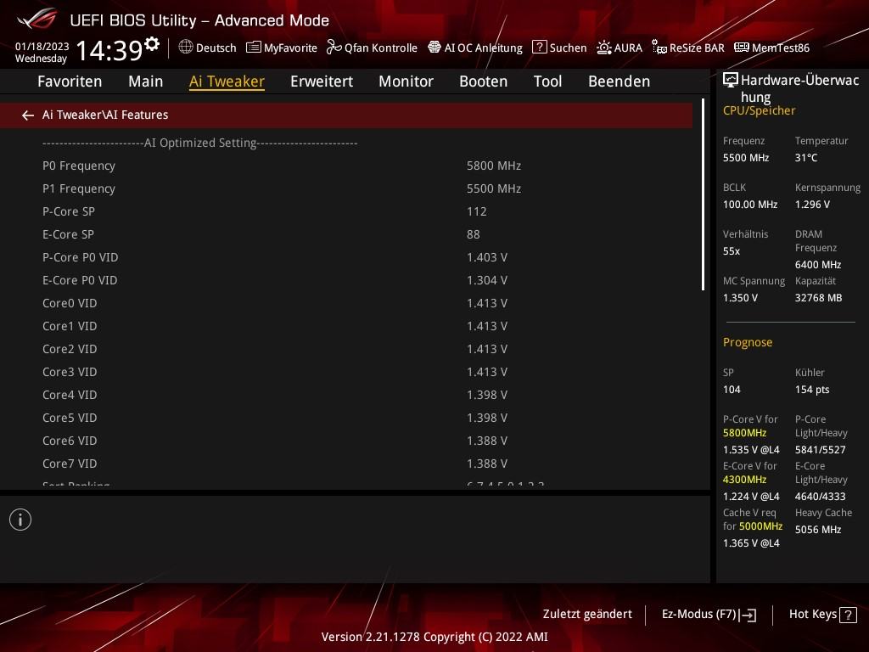The image size is (869, 652).
Task: Click the Hot Keys question mark icon
Action: [x=848, y=615]
